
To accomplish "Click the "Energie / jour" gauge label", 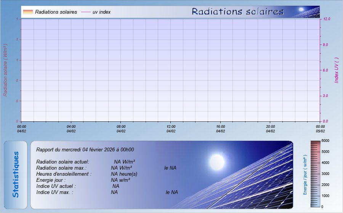I will point(305,175).
